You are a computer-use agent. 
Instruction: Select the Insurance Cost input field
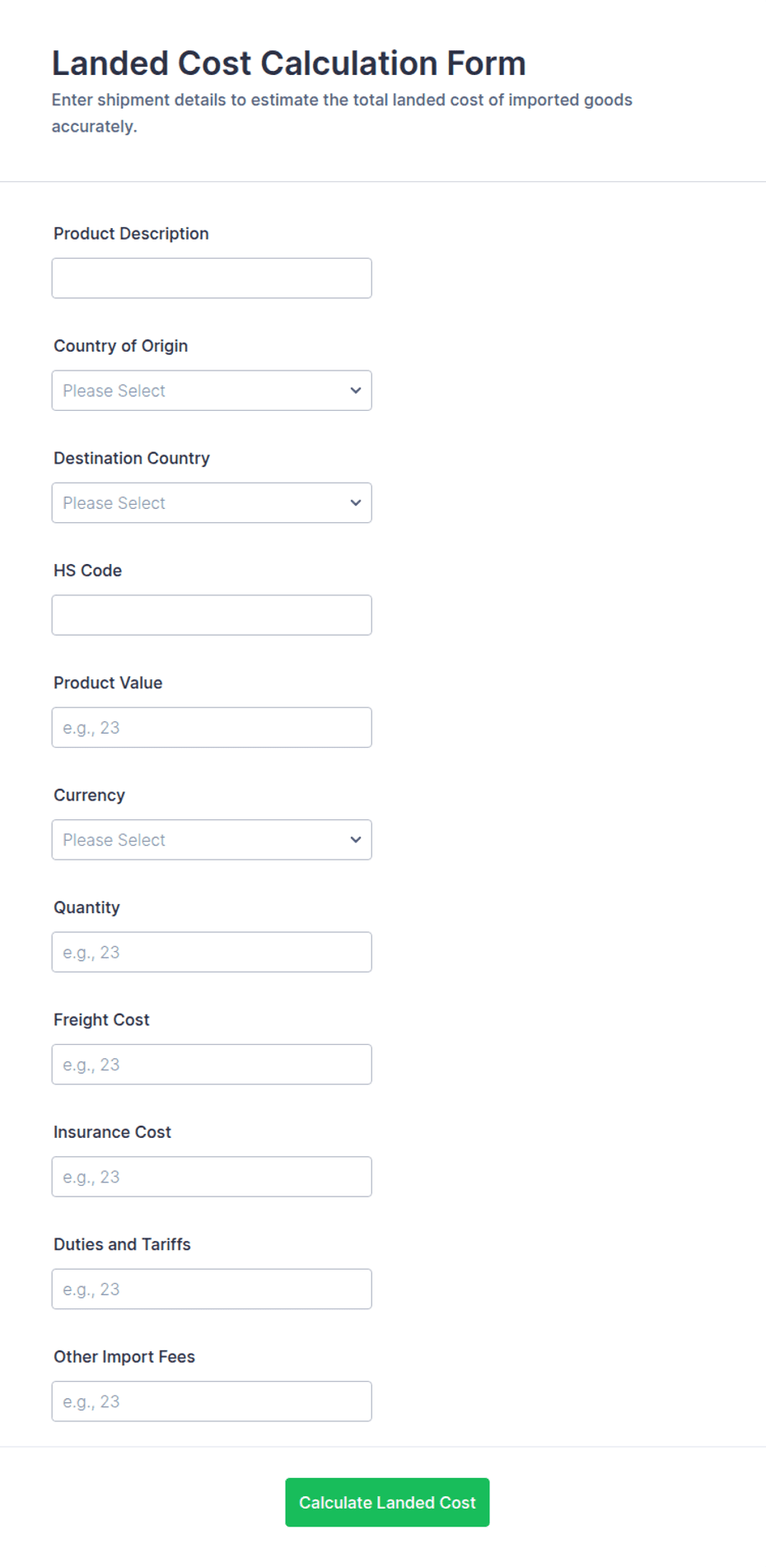click(212, 1177)
